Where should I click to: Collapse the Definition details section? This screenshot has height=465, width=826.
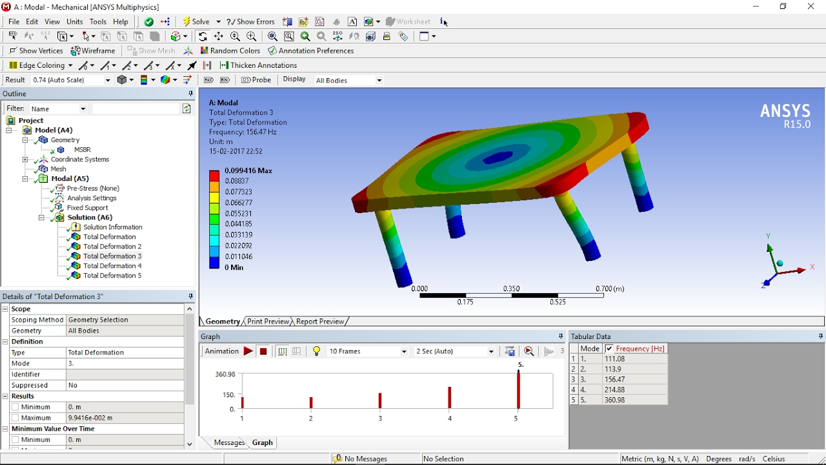(5, 342)
